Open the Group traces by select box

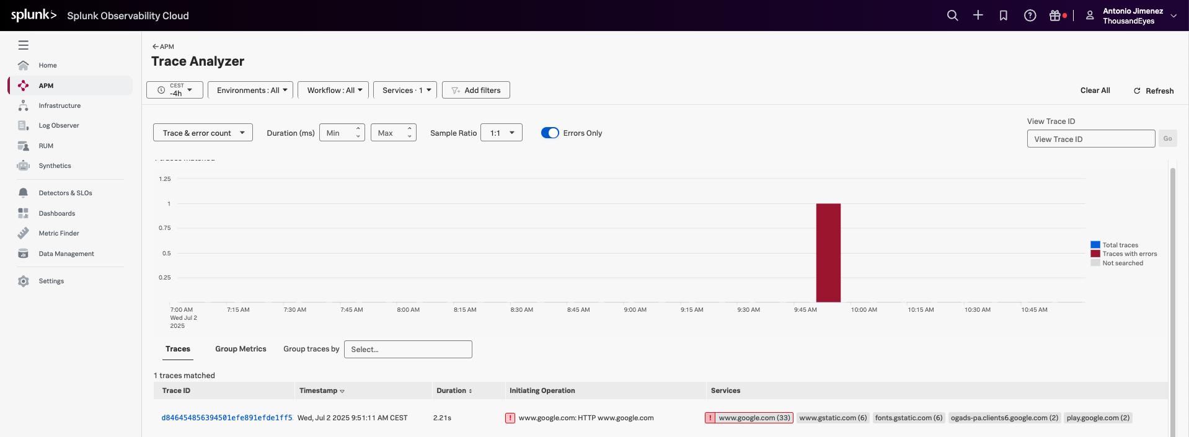[x=408, y=349]
